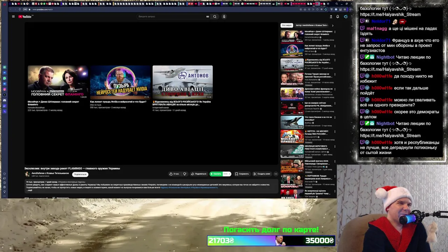Open options menu for Дроновая война video
Screen dimensions: 448x252
pyautogui.click(x=335, y=89)
